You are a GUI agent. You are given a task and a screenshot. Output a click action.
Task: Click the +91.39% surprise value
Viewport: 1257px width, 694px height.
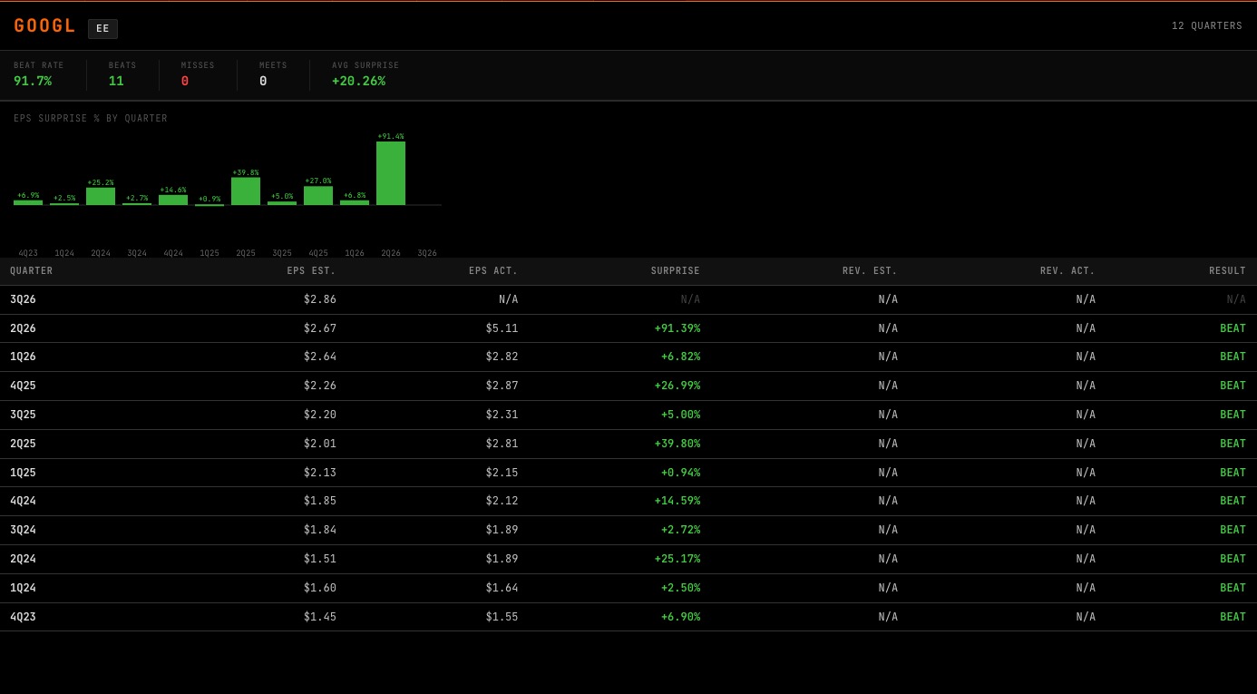pyautogui.click(x=677, y=328)
